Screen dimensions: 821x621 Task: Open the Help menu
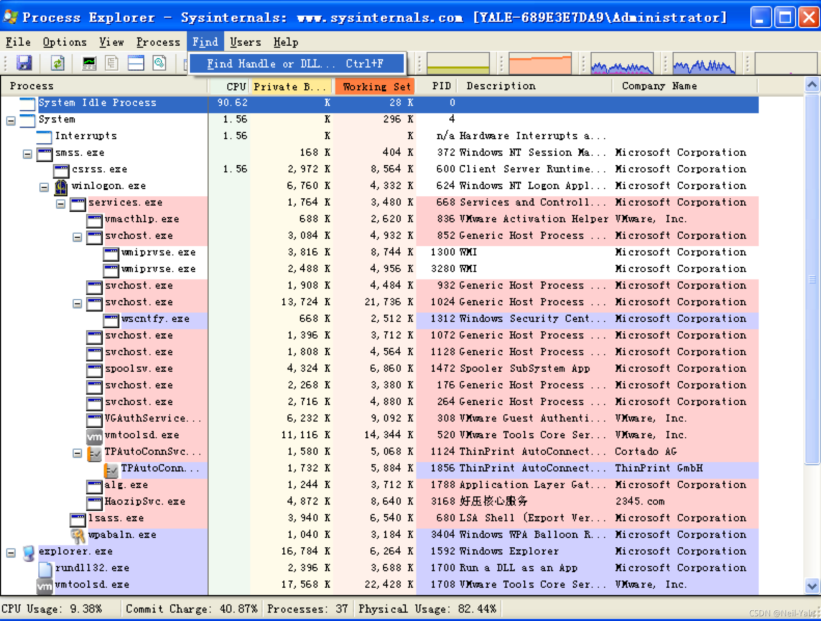(285, 42)
